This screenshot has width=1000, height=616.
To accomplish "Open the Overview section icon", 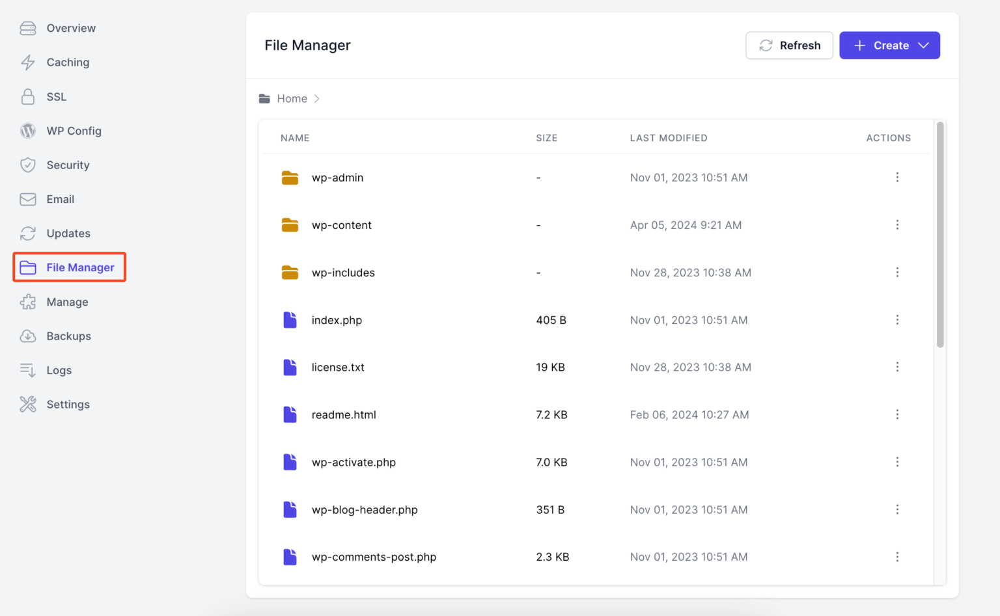I will [x=27, y=28].
